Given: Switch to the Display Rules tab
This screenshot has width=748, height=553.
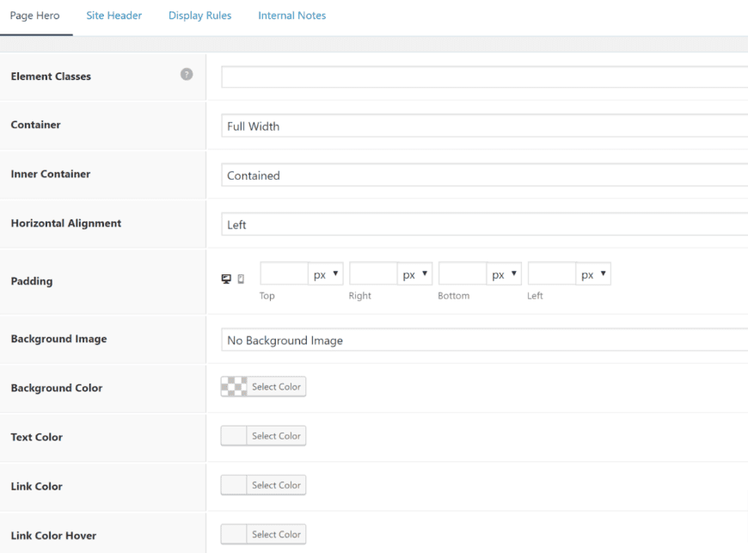Looking at the screenshot, I should point(199,15).
